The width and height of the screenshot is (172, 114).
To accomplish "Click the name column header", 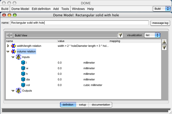I will pyautogui.click(x=32, y=41).
